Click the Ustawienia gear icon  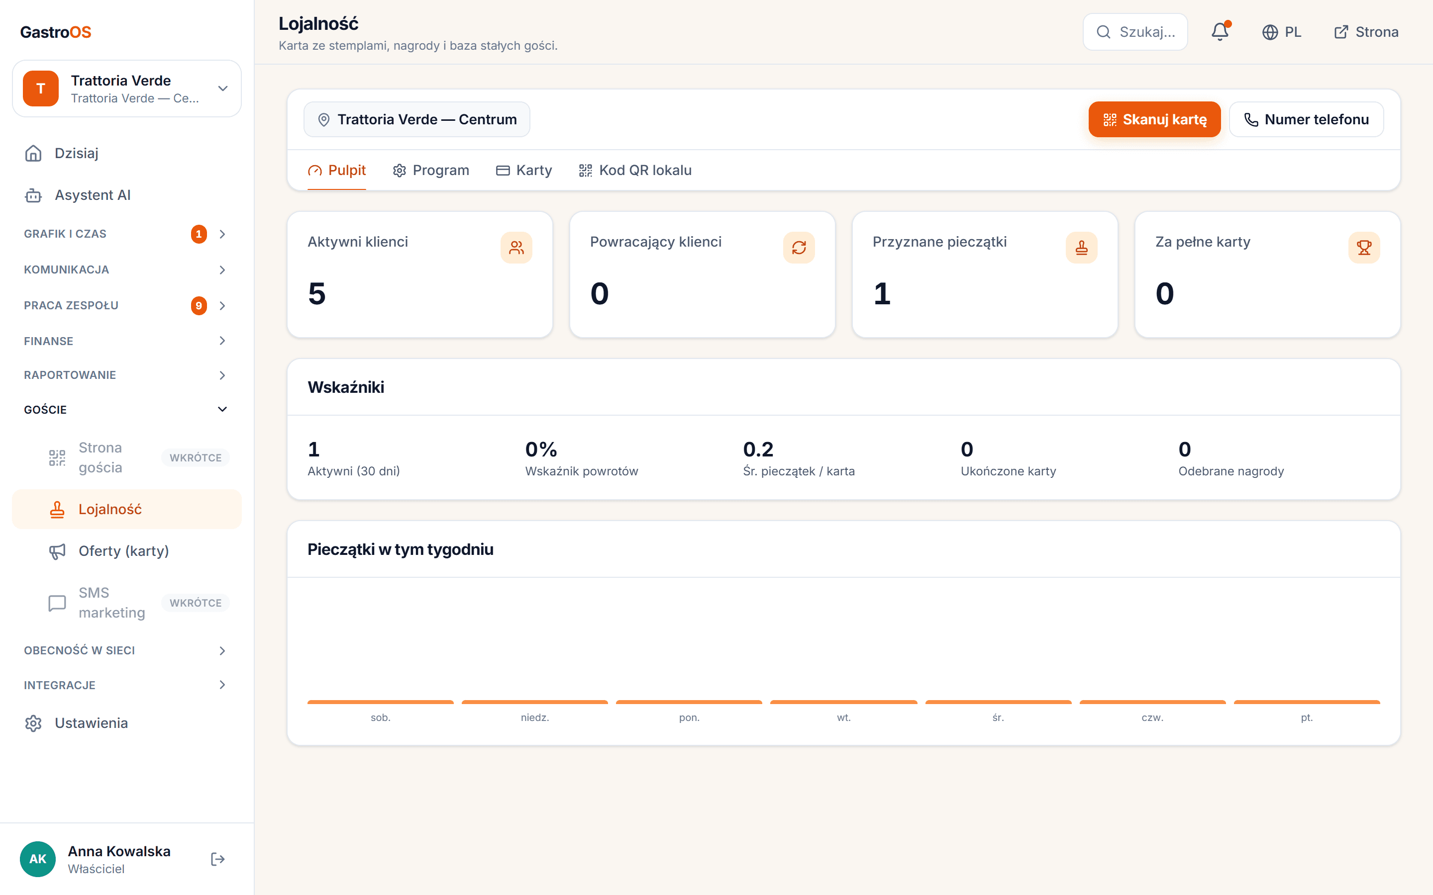pos(33,723)
